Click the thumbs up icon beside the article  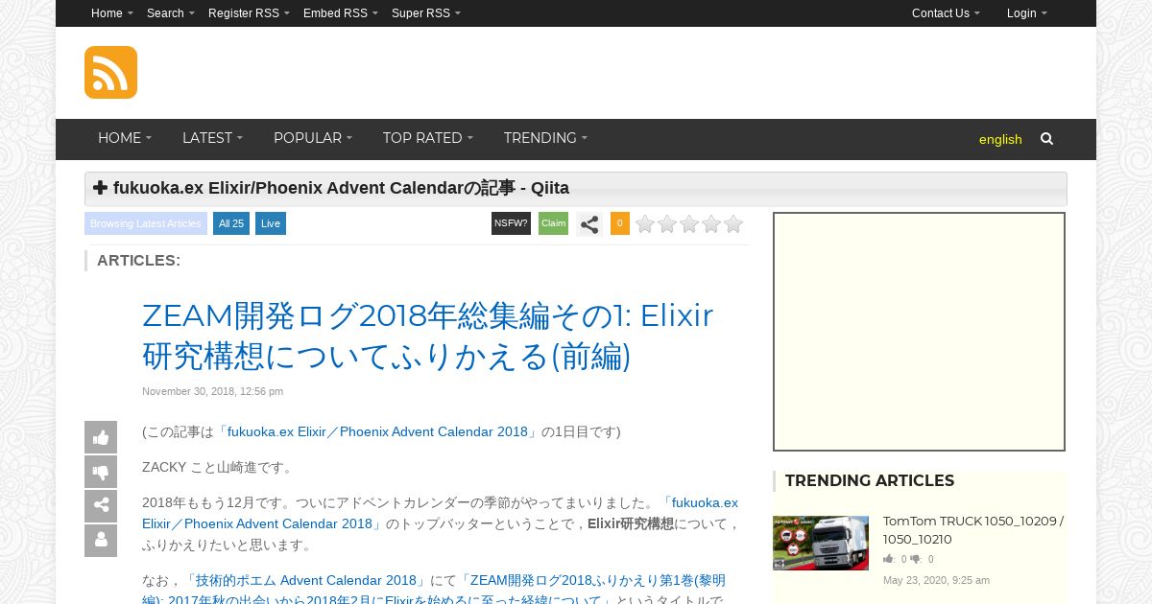(101, 437)
